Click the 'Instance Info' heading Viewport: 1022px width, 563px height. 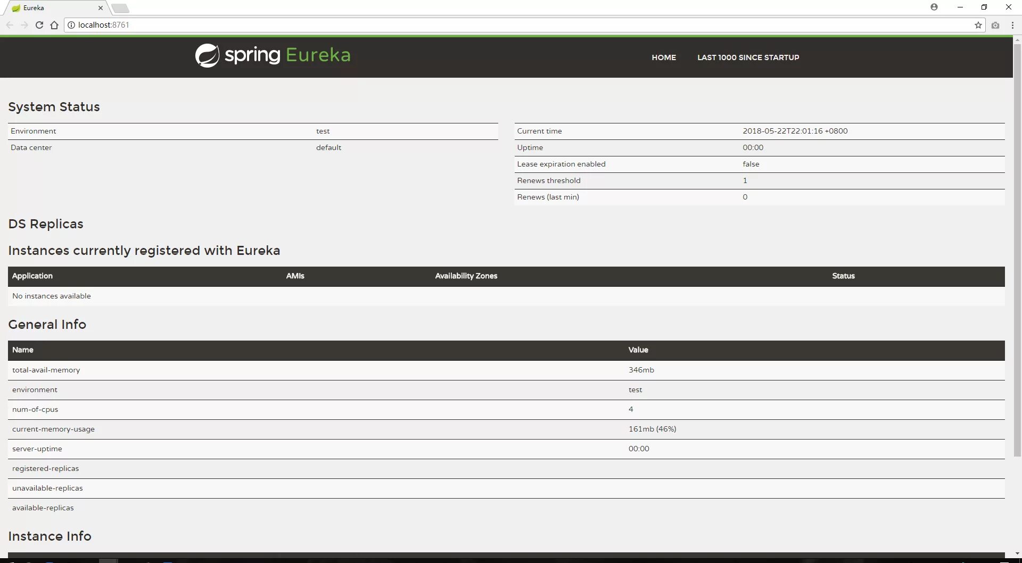50,536
